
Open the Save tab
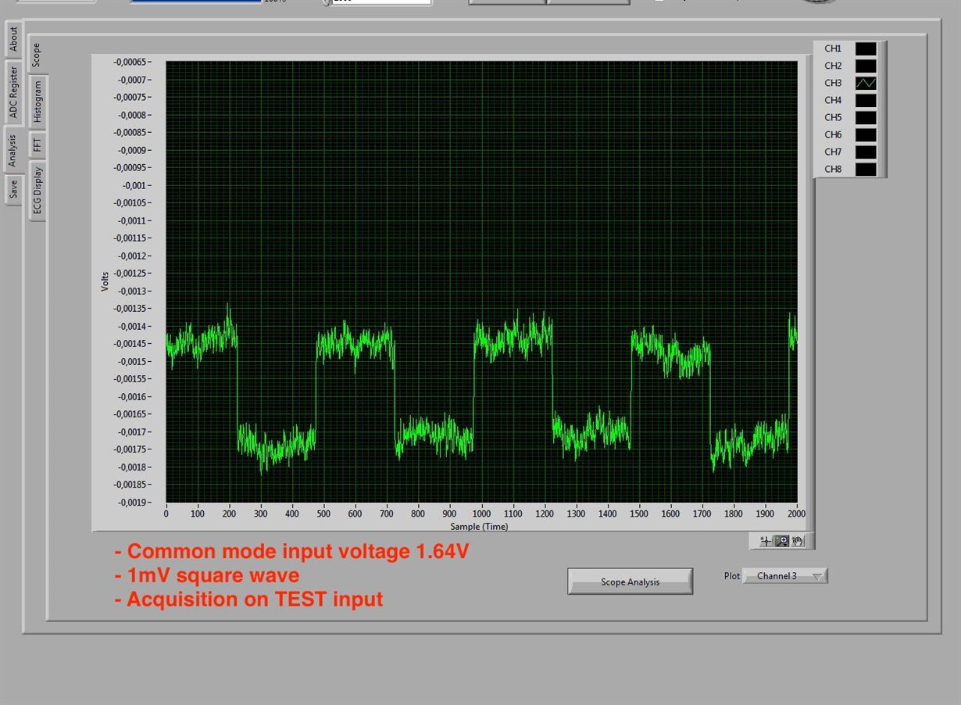[x=13, y=189]
